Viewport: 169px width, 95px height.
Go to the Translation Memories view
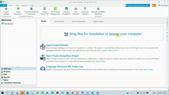(x=18, y=83)
